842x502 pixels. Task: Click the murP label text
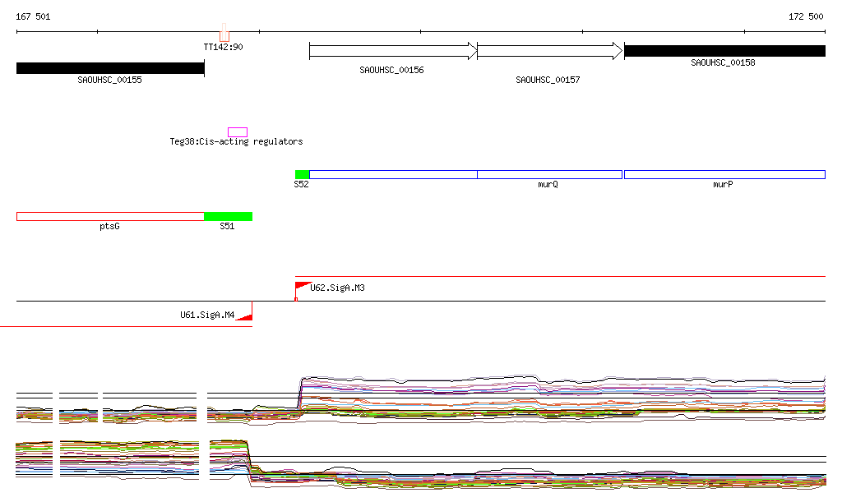[723, 185]
